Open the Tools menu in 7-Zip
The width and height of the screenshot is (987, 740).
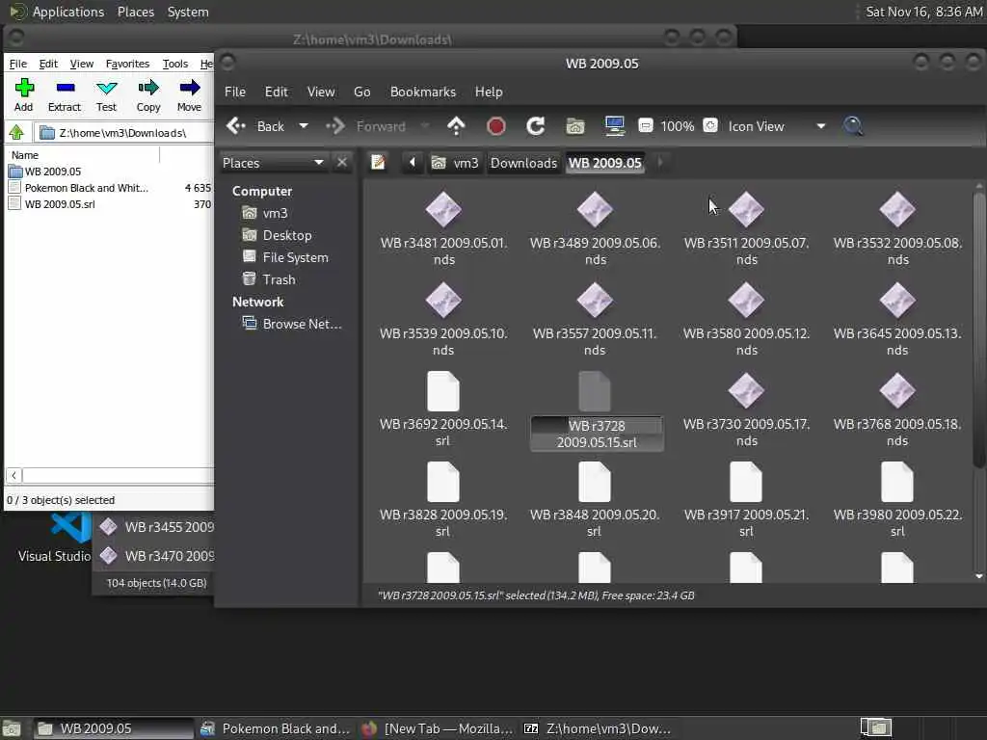click(x=175, y=64)
